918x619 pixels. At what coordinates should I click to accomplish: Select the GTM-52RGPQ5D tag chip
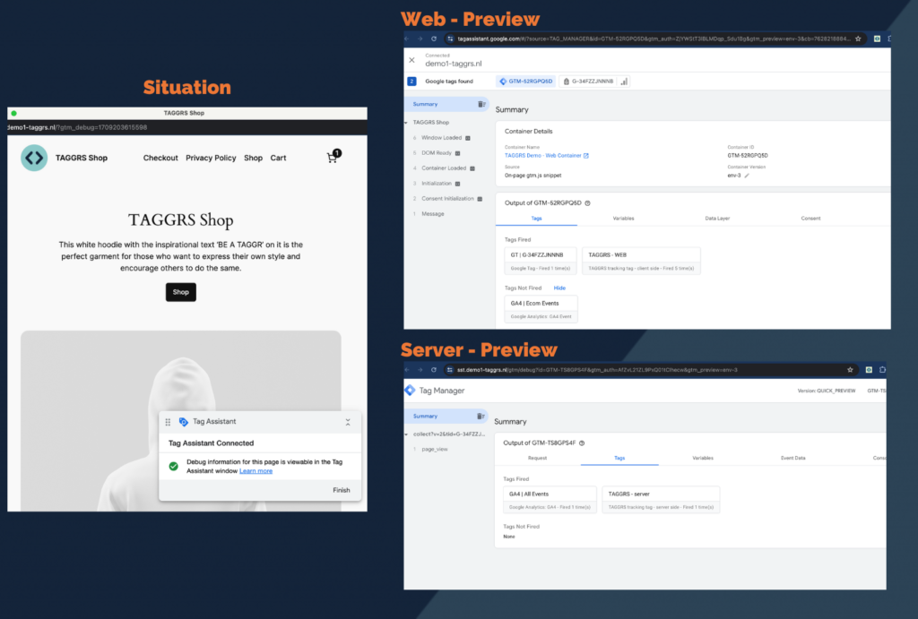pyautogui.click(x=526, y=82)
